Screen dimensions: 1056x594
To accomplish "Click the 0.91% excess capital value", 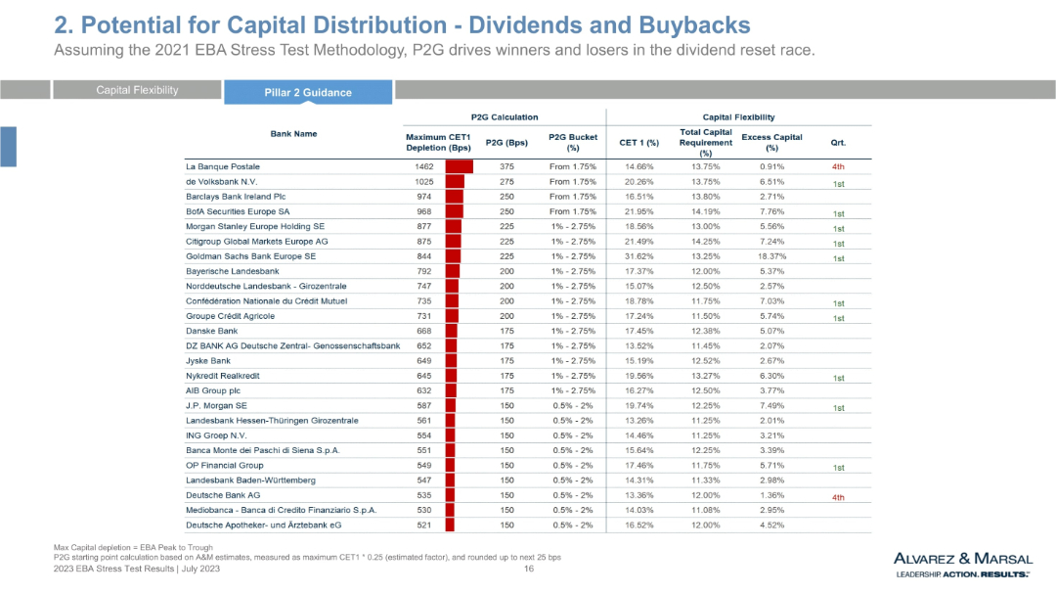I will click(771, 166).
